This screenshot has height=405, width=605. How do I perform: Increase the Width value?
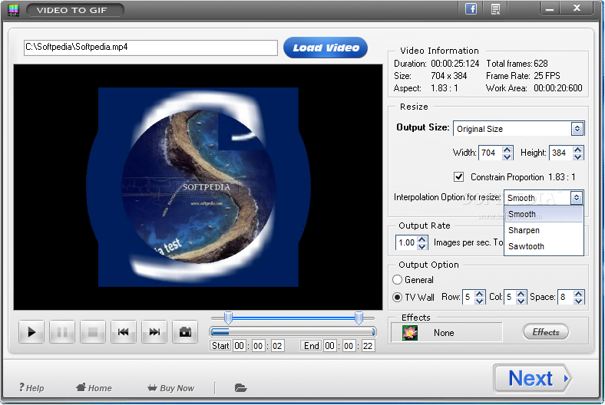tap(507, 149)
